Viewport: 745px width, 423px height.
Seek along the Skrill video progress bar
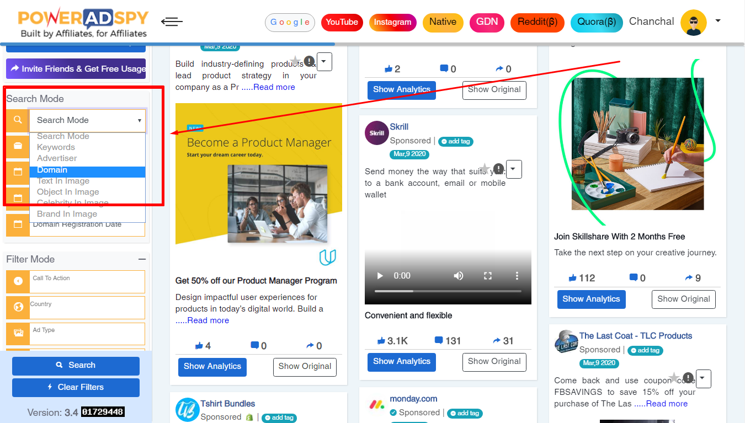point(448,291)
